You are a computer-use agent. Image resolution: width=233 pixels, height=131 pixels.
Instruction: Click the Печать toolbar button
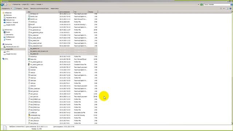pyautogui.click(x=26, y=8)
